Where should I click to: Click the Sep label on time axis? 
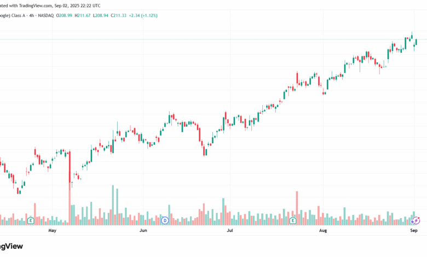point(414,231)
